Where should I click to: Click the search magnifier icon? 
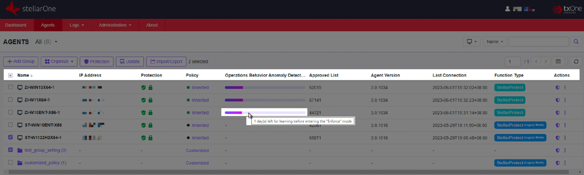tap(576, 42)
